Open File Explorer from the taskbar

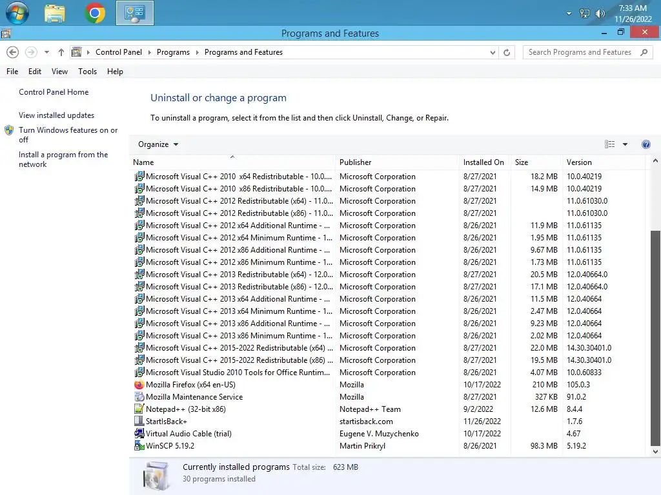55,13
